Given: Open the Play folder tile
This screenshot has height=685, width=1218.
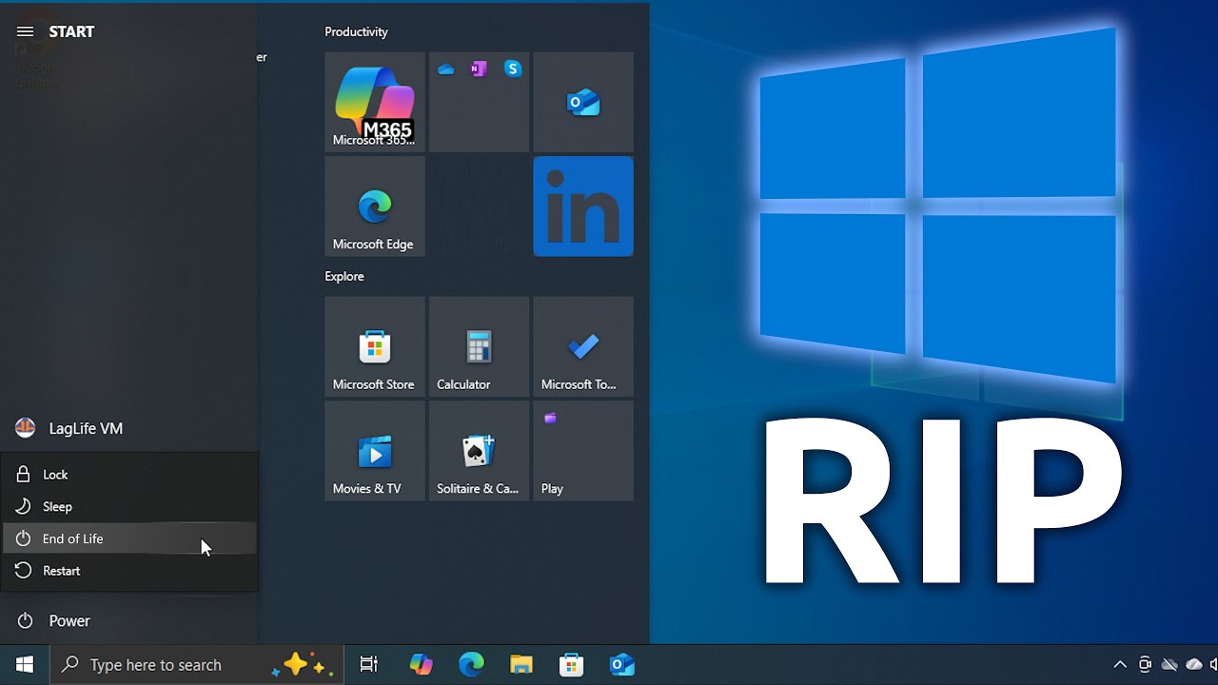Looking at the screenshot, I should (x=583, y=451).
